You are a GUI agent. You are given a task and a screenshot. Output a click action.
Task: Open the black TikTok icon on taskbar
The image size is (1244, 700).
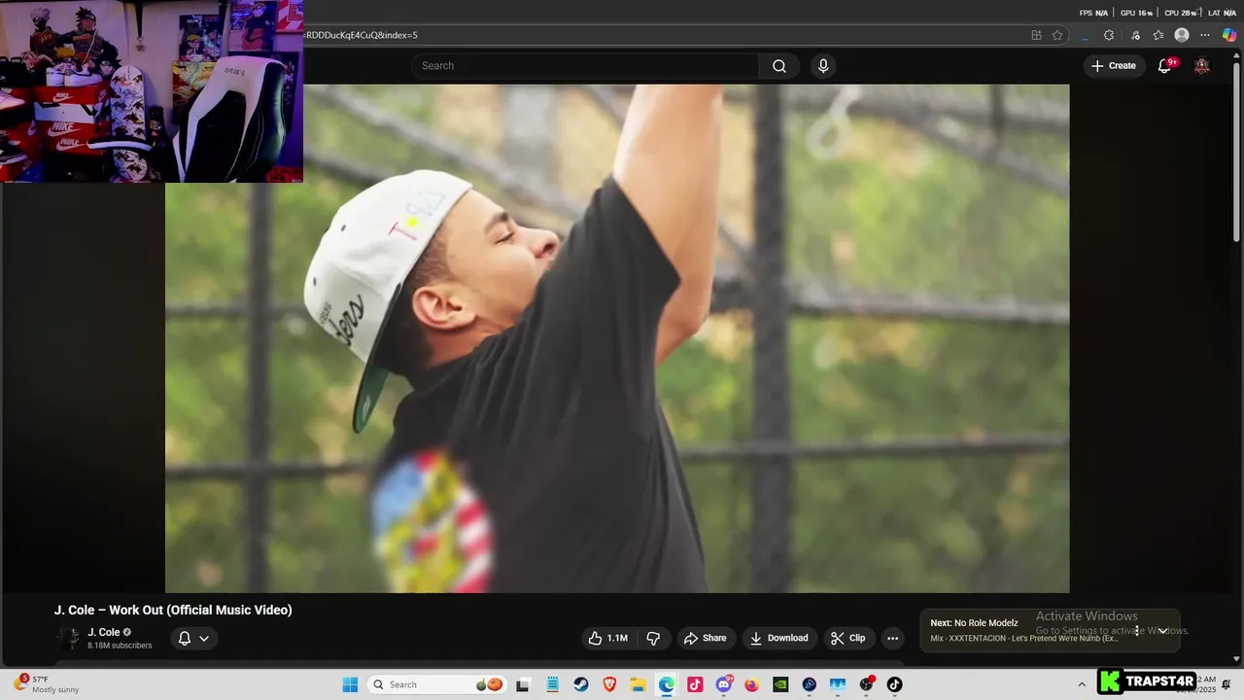pyautogui.click(x=894, y=684)
